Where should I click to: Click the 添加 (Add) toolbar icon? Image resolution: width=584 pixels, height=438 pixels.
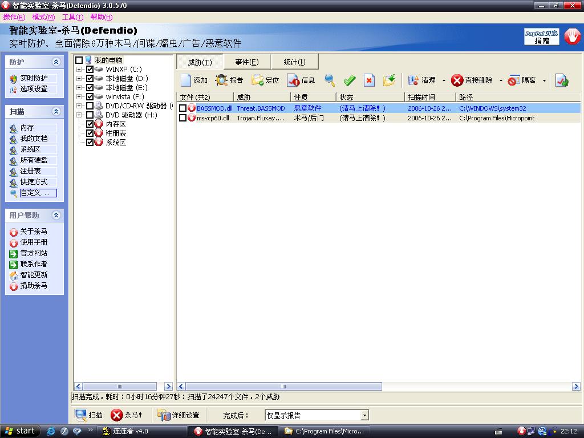(185, 80)
